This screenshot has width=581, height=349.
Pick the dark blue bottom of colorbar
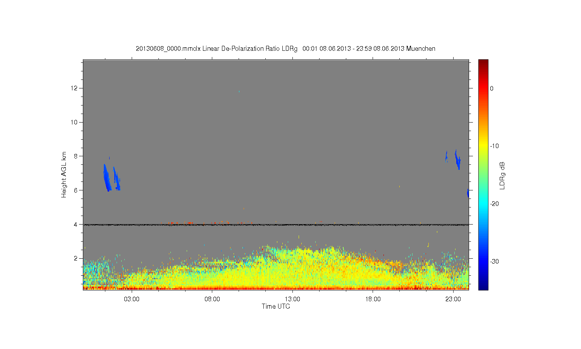(483, 287)
